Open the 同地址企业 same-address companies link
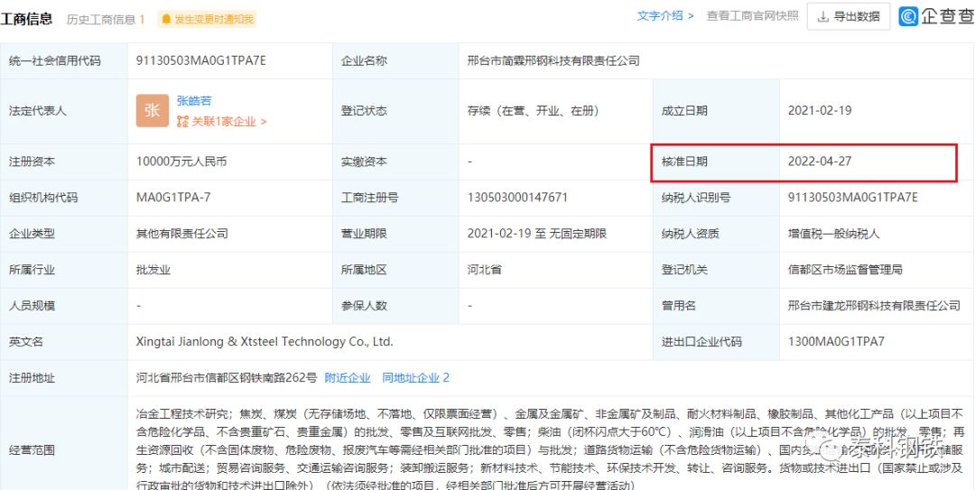The image size is (975, 490). tap(415, 378)
